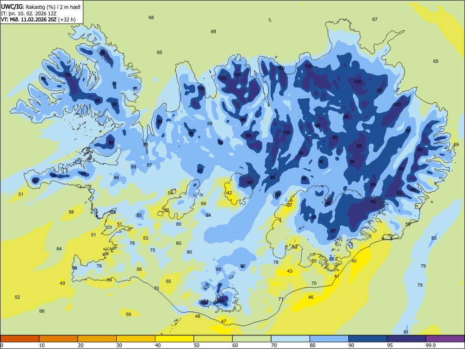Image resolution: width=465 pixels, height=349 pixels.
Task: Click the 80–90 medium blue legend swatch
Action: [x=329, y=339]
